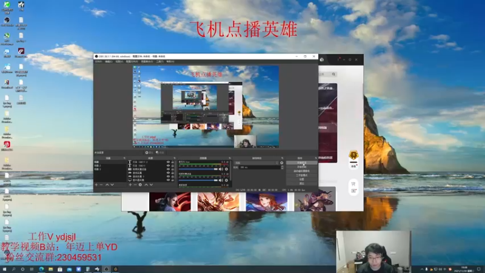This screenshot has width=485, height=273.
Task: Click the 退出 exit button in Controls
Action: pyautogui.click(x=301, y=184)
